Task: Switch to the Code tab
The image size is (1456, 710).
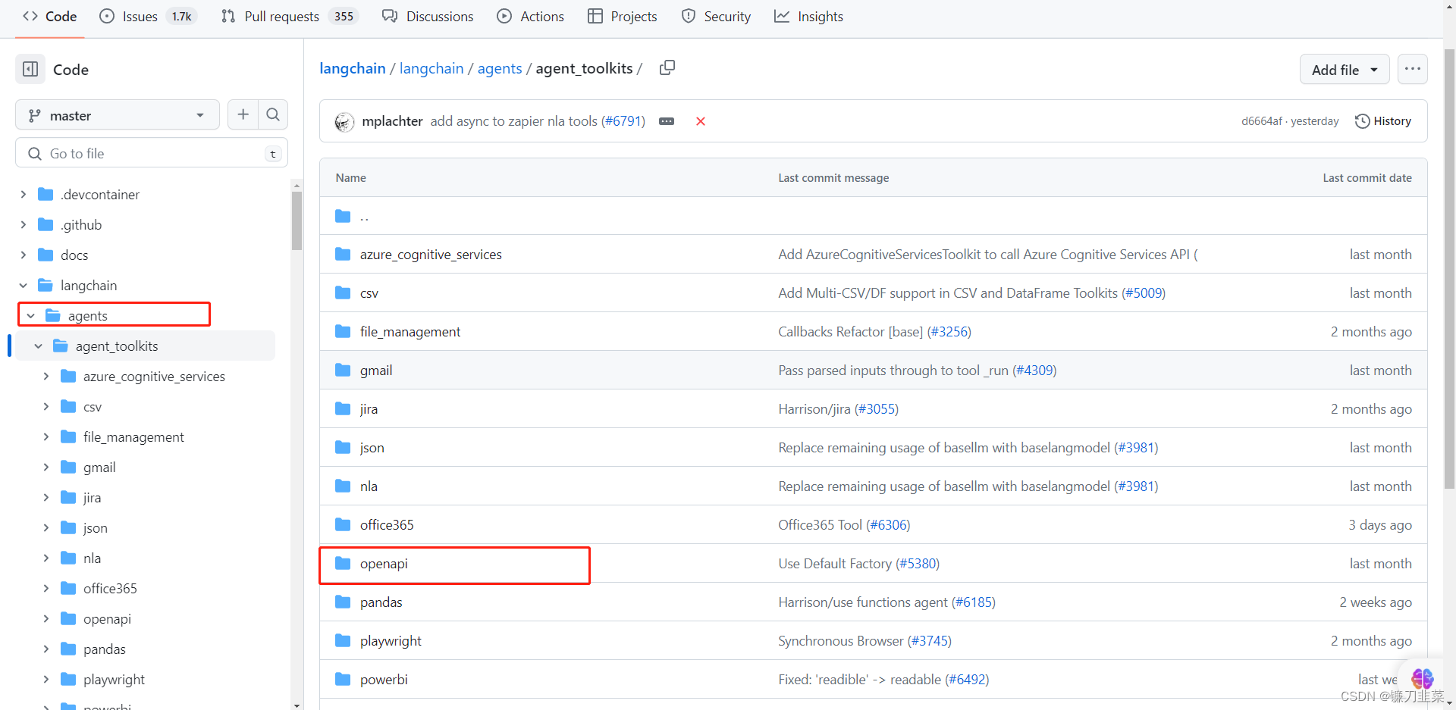Action: 50,16
